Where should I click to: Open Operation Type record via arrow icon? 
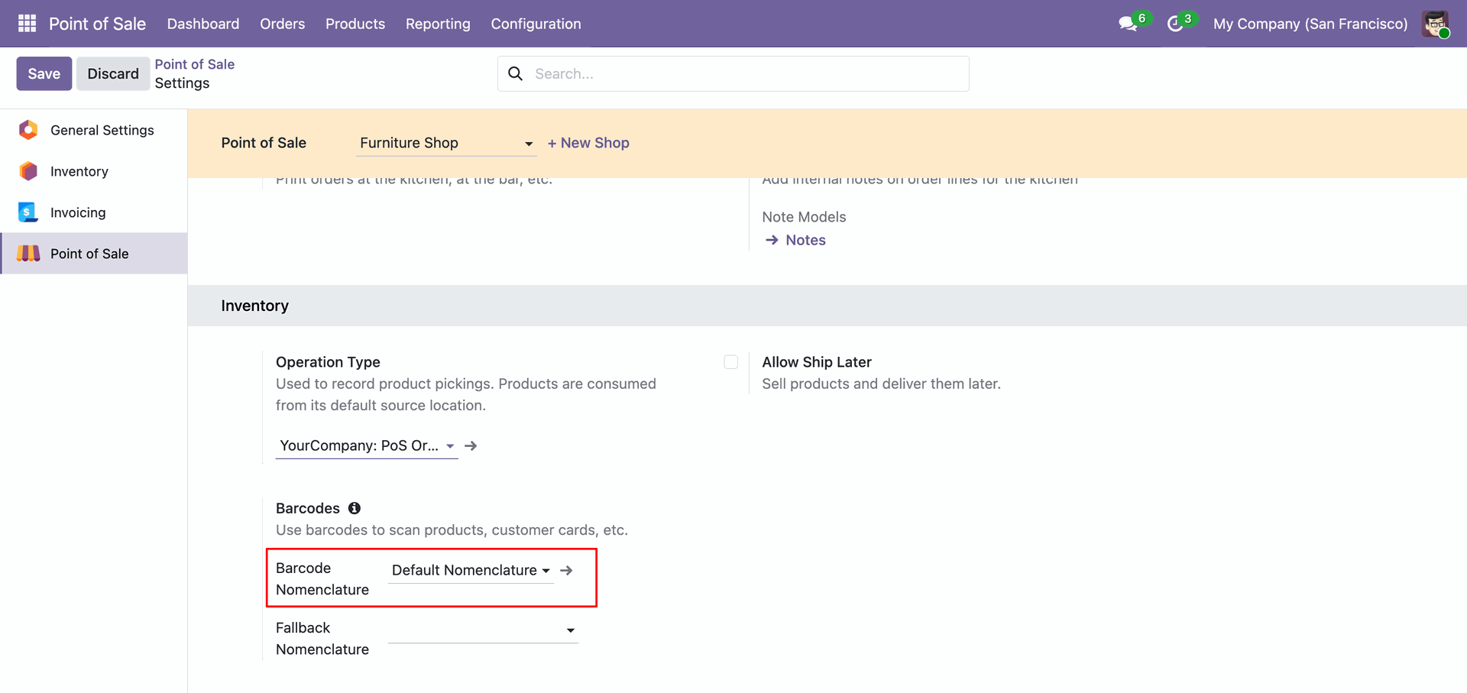471,445
